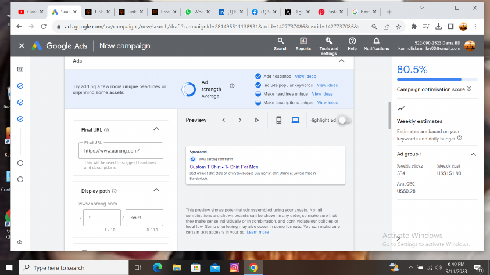Click Add headlines check mark
Image resolution: width=490 pixels, height=275 pixels.
[258, 76]
